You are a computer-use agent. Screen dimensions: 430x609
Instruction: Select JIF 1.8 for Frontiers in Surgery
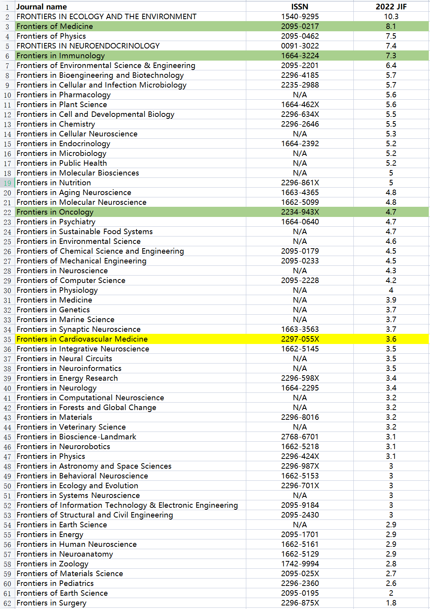[391, 603]
